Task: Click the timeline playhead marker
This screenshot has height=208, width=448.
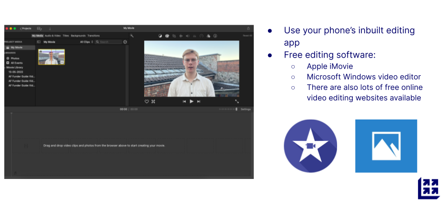Action: click(x=11, y=113)
